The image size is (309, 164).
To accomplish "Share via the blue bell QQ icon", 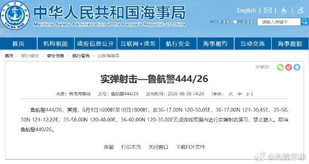I will click(x=297, y=67).
